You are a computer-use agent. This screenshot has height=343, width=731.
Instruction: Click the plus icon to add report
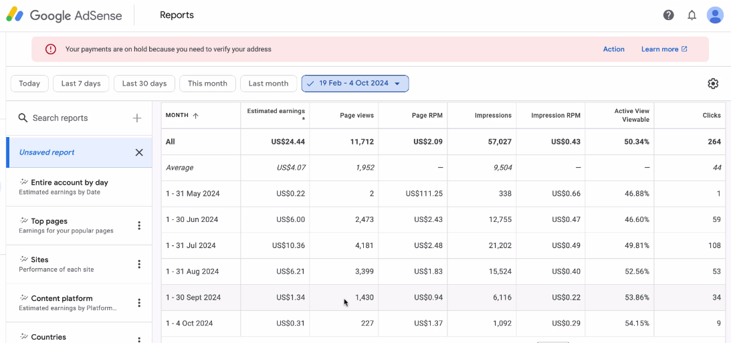pyautogui.click(x=137, y=118)
